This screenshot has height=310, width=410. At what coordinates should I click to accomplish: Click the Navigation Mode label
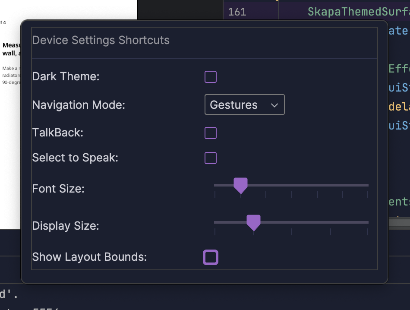[x=79, y=105]
